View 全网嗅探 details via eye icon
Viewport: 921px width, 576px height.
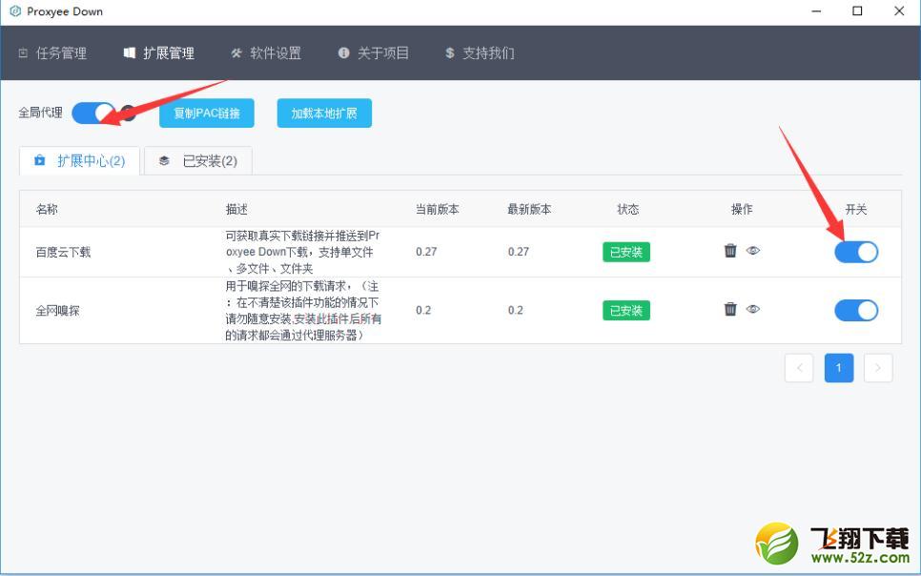(753, 309)
